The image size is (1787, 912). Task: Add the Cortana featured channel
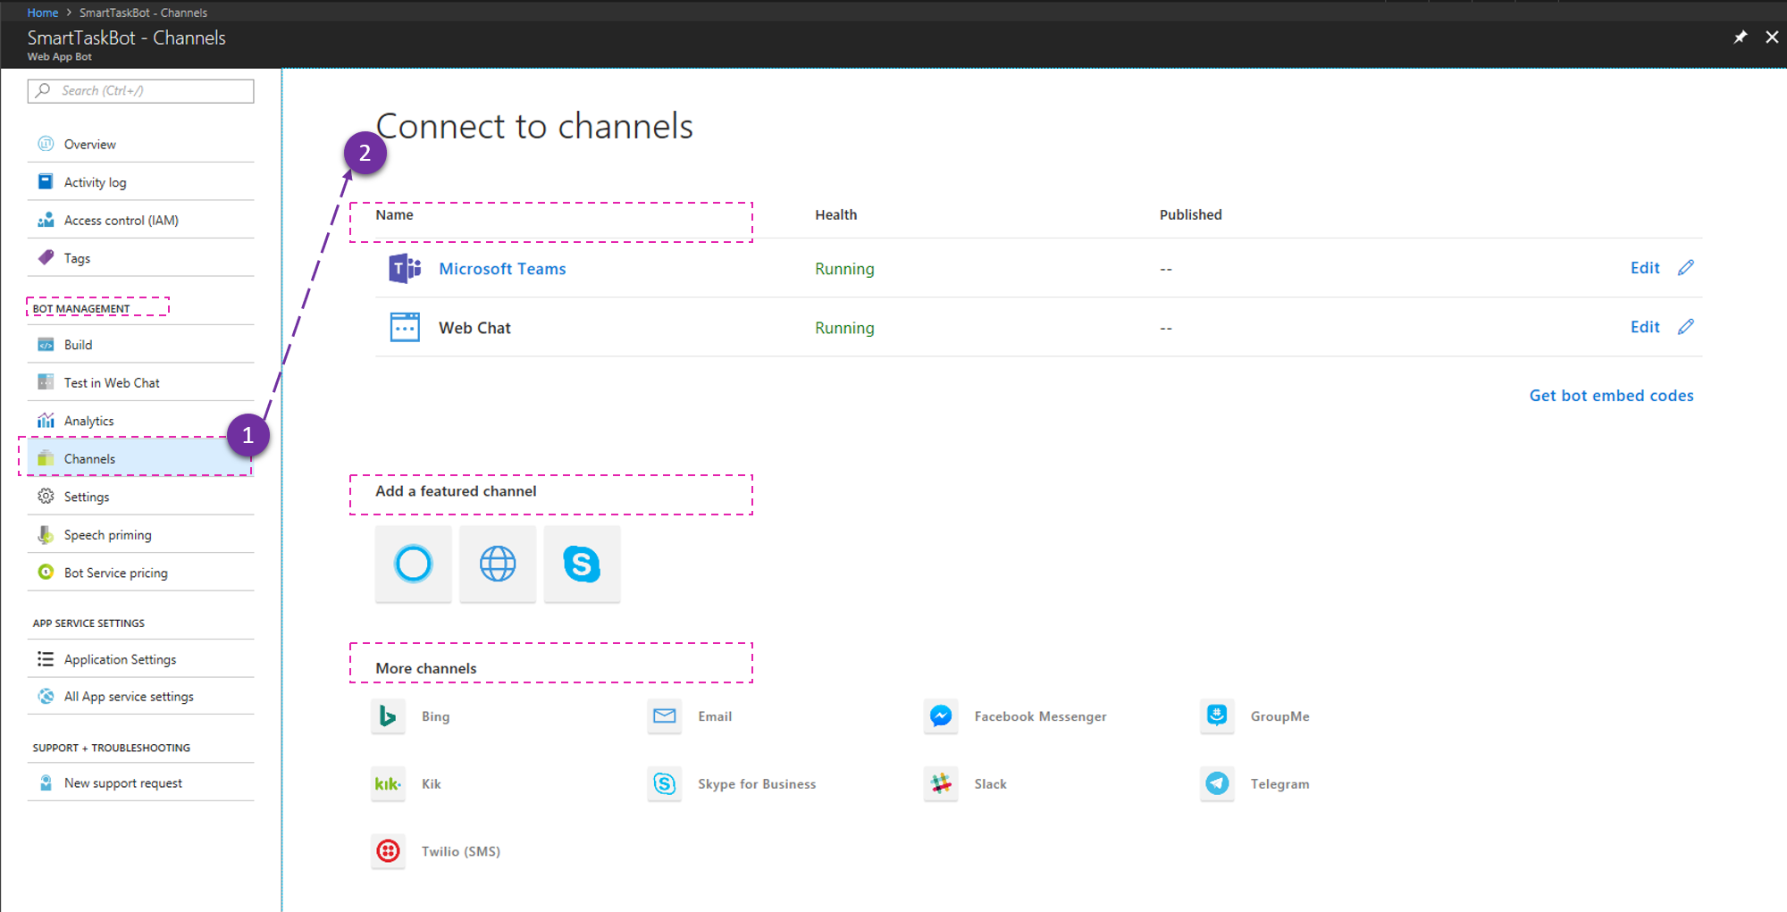click(x=412, y=564)
